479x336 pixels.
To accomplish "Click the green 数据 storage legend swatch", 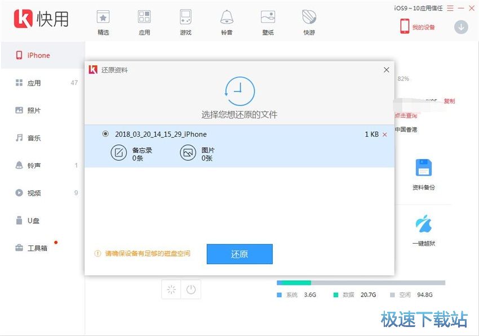I will coord(336,295).
